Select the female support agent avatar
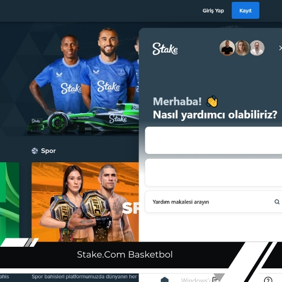 click(x=242, y=48)
